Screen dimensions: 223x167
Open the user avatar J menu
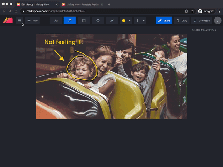(x=217, y=21)
